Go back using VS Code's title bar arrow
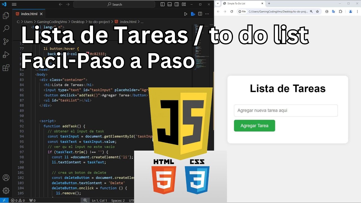 [60, 4]
